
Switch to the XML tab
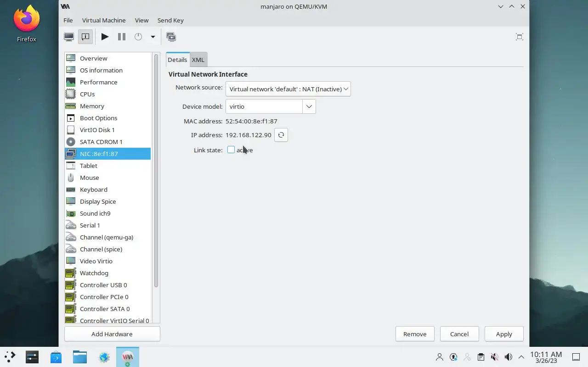coord(198,60)
